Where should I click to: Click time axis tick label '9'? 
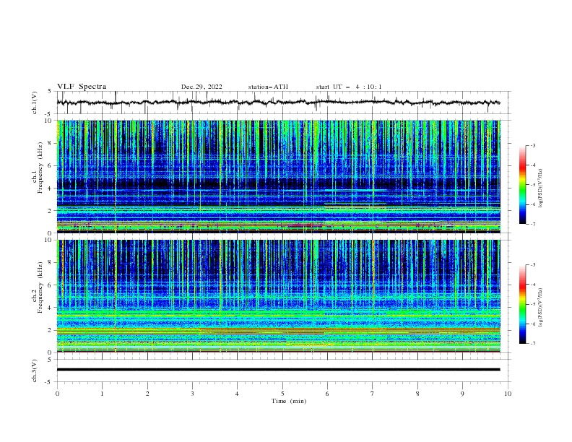462,394
